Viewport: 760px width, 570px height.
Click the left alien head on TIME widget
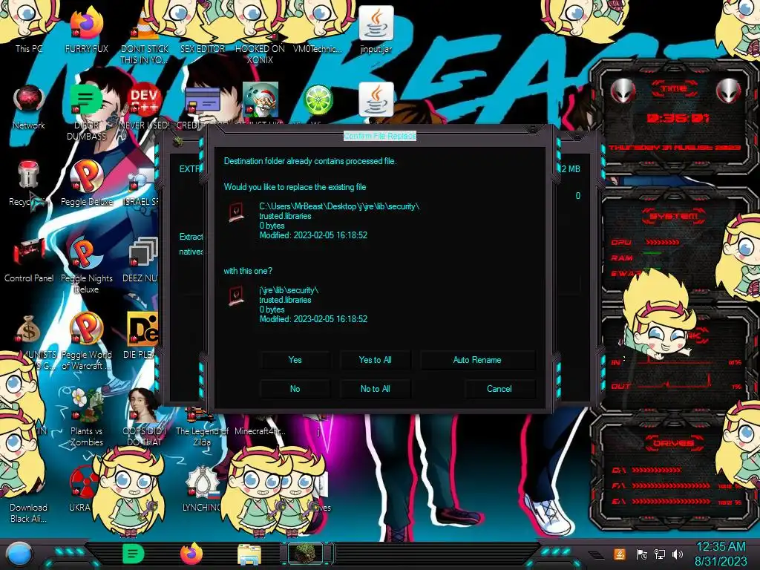click(623, 90)
